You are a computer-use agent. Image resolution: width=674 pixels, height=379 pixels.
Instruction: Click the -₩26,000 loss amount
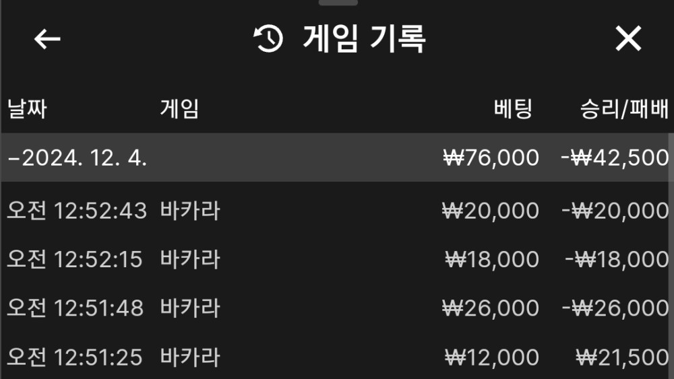click(615, 308)
